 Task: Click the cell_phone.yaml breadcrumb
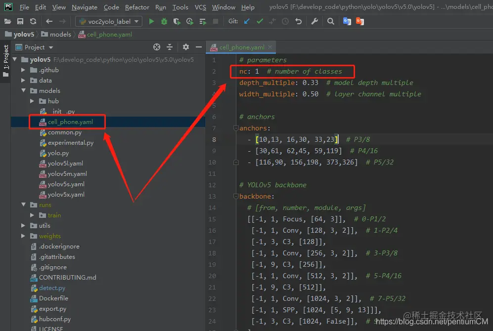105,34
